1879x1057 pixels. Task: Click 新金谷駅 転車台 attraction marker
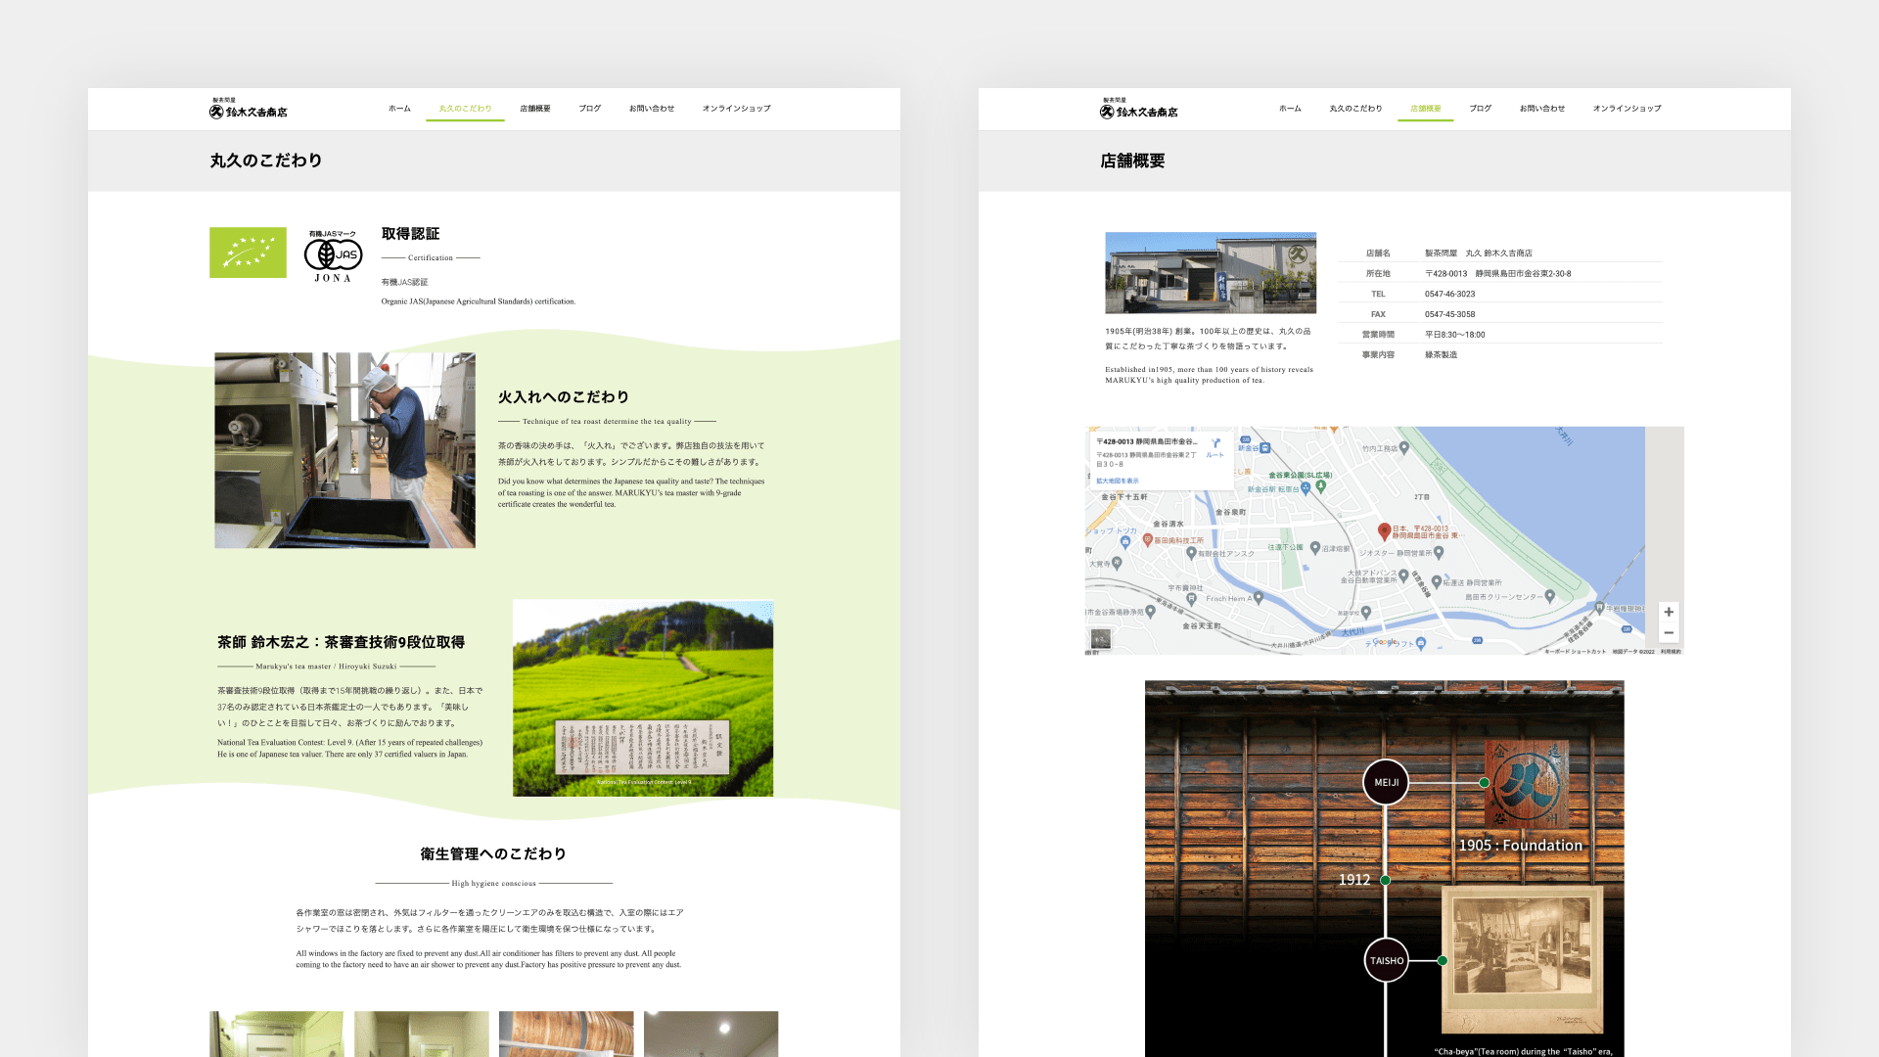[x=1305, y=487]
